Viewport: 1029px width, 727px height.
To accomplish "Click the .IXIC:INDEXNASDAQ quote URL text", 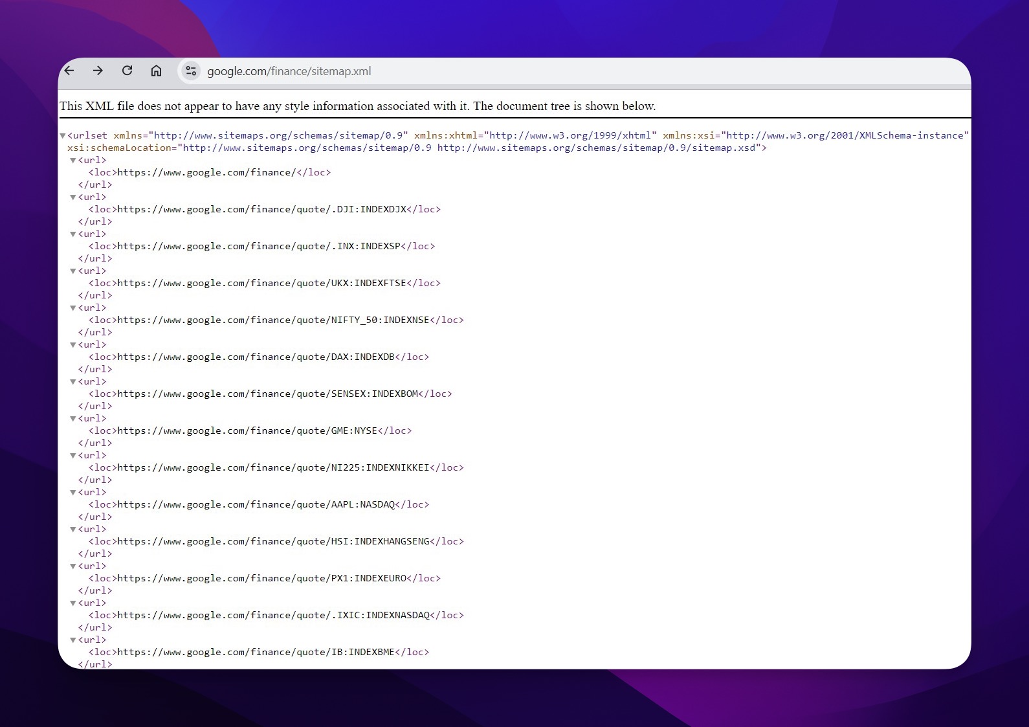I will pos(274,615).
